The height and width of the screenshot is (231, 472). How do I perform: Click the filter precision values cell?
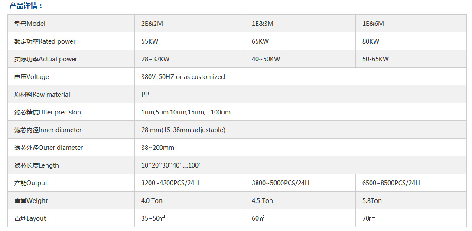point(300,112)
